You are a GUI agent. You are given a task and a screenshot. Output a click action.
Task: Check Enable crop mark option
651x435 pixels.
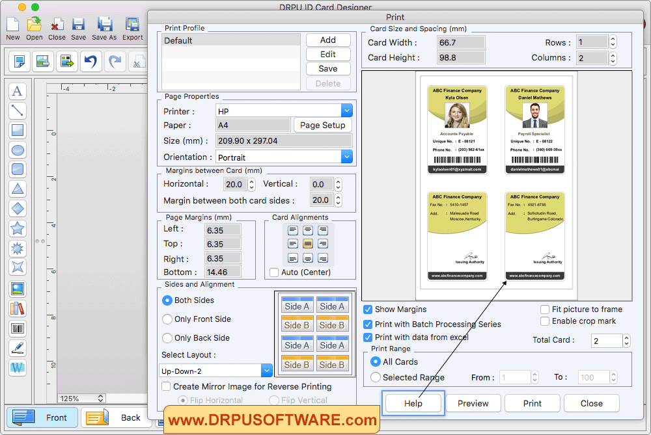coord(545,321)
